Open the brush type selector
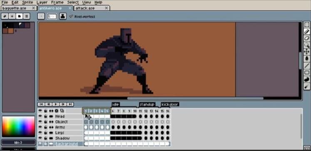Screen dimensions: 311x151 coord(41,16)
